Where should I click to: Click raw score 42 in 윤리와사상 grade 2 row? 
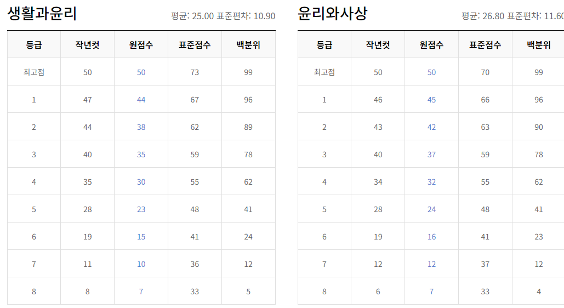tap(431, 127)
